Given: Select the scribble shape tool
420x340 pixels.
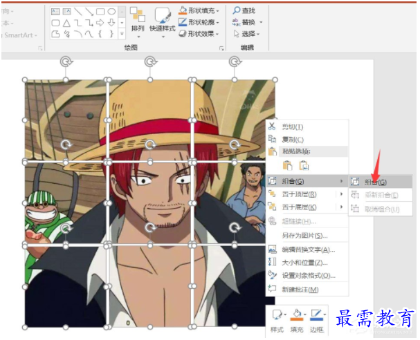Looking at the screenshot, I should click(x=66, y=34).
